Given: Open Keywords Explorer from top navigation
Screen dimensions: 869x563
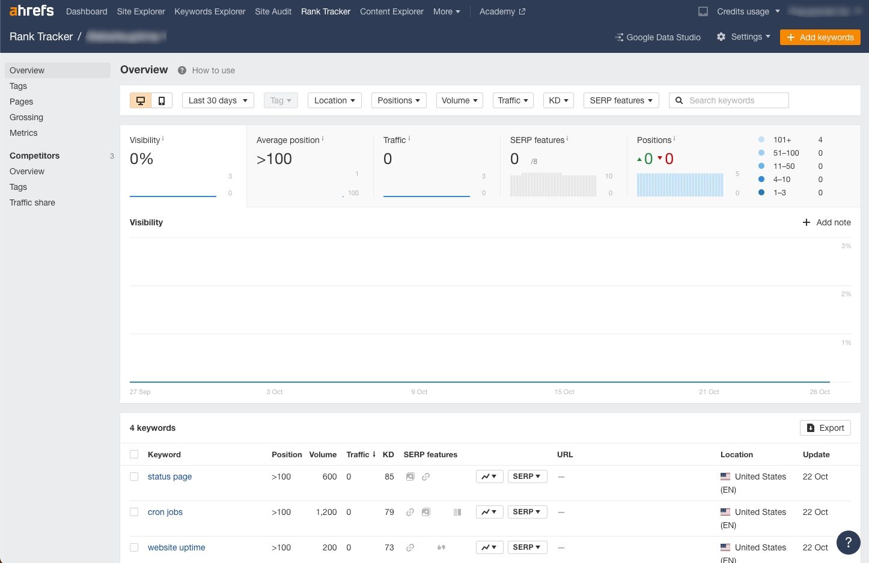Looking at the screenshot, I should (x=210, y=11).
